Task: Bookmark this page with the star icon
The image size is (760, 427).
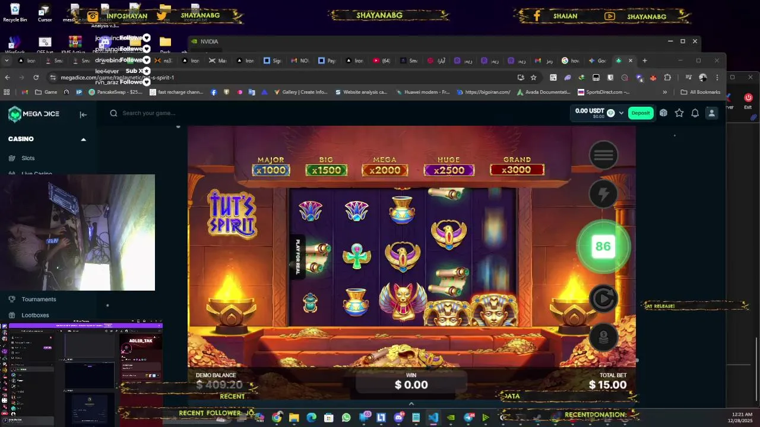Action: 533,78
